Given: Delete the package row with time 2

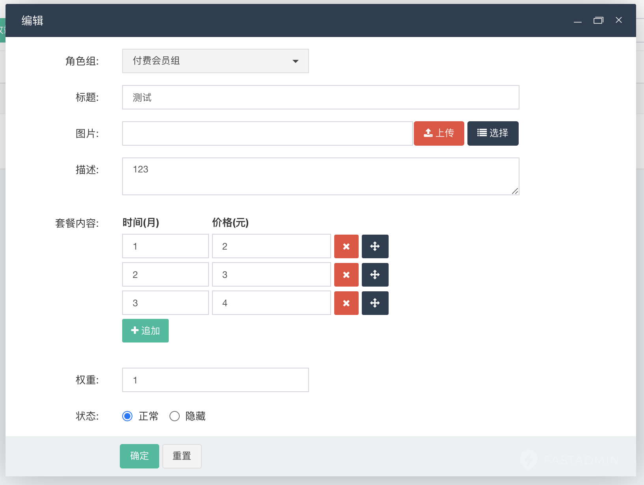Looking at the screenshot, I should [x=346, y=275].
